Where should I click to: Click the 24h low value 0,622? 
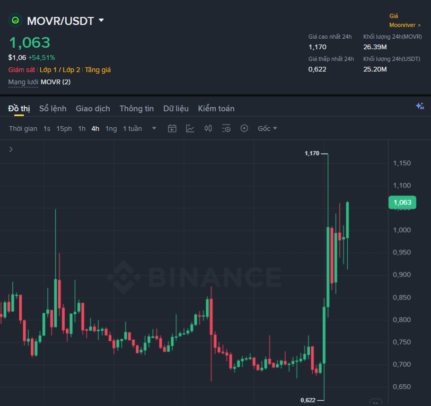pos(317,69)
